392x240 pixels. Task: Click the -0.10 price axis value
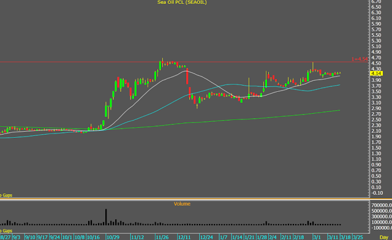pos(377,193)
